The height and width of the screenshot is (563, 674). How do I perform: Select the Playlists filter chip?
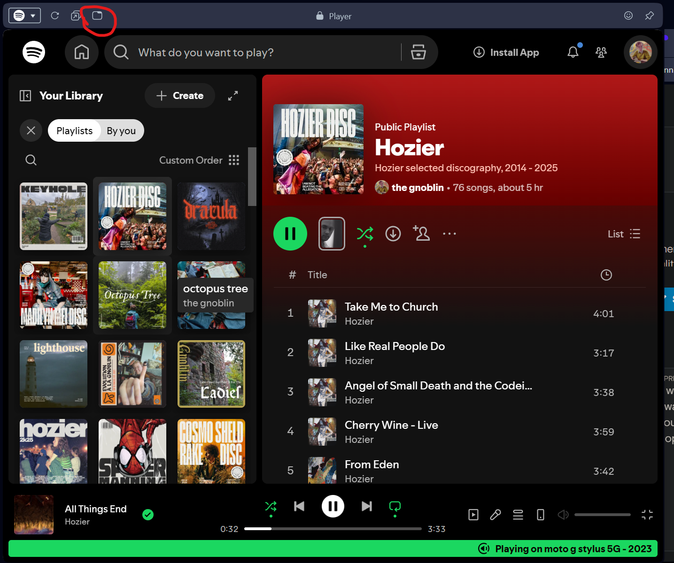point(74,131)
